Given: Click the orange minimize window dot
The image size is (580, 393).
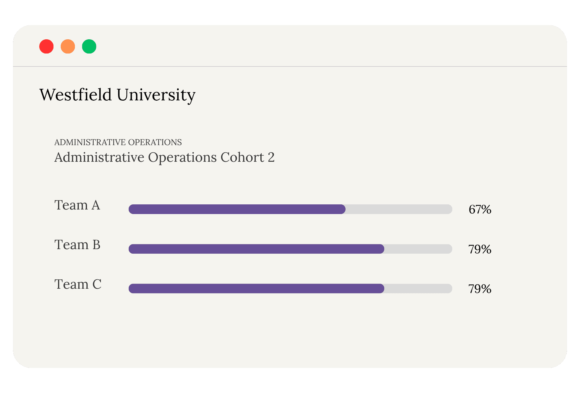Looking at the screenshot, I should click(x=68, y=47).
